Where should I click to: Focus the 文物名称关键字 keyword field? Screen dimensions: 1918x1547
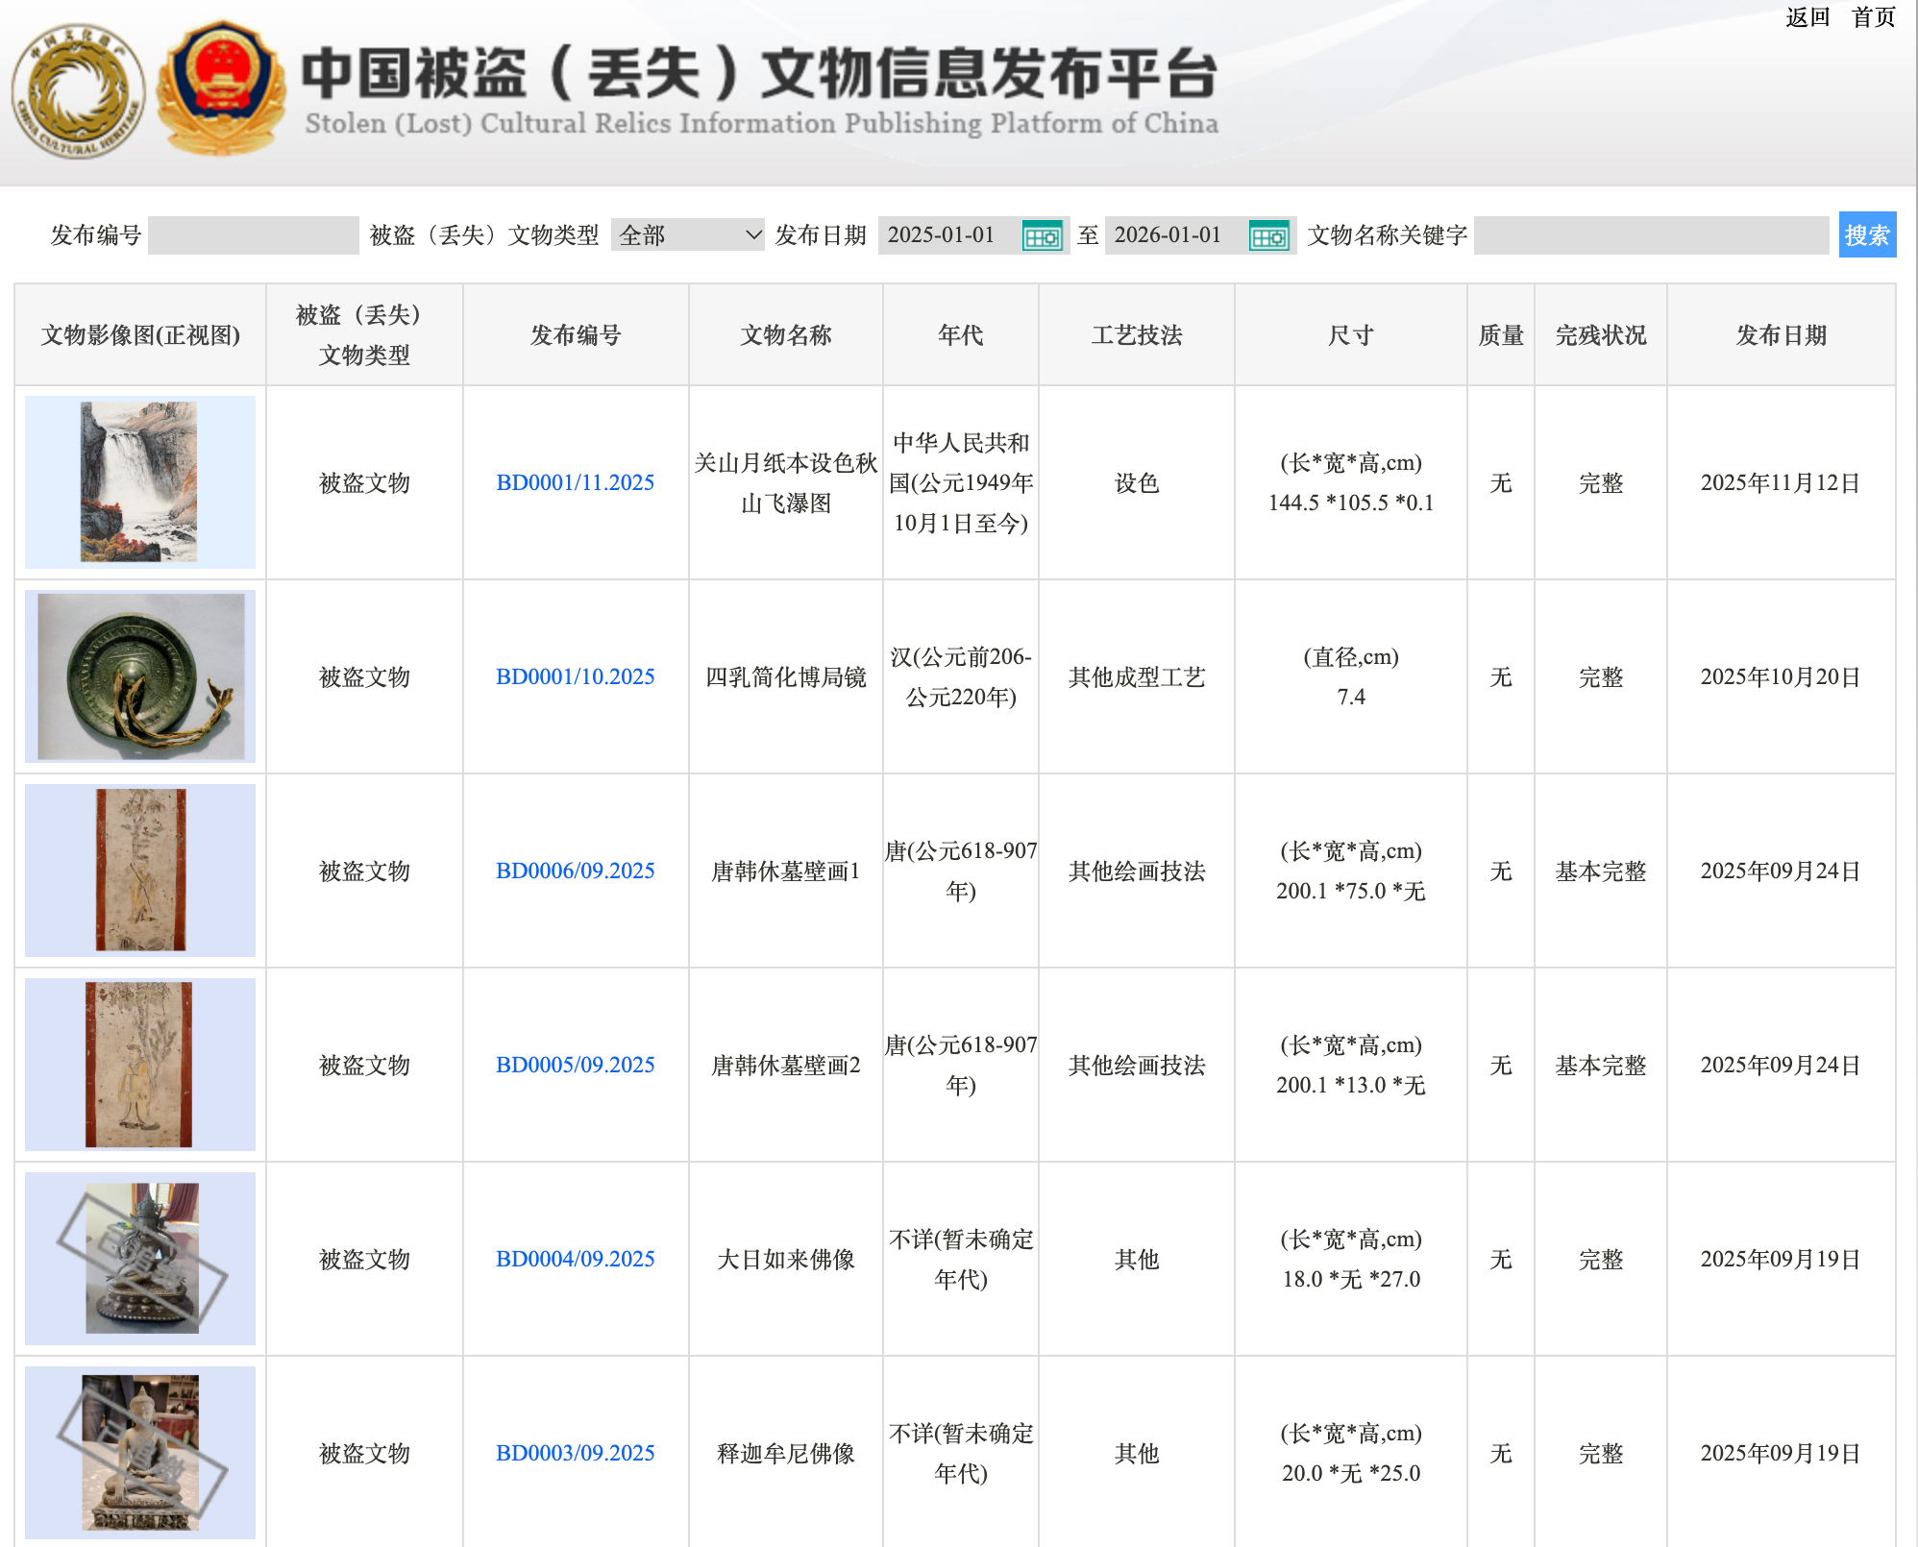coord(1650,235)
